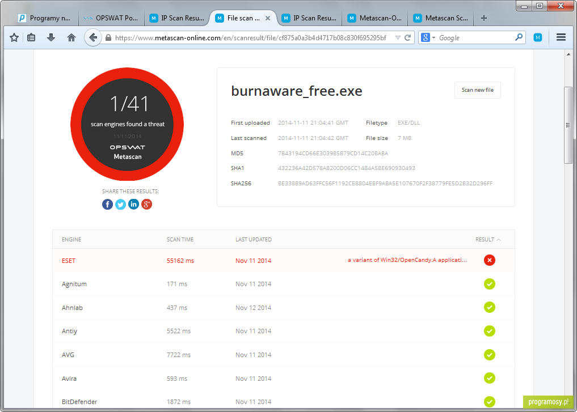Image resolution: width=577 pixels, height=412 pixels.
Task: Click the Agnitum engine name
Action: [x=74, y=284]
